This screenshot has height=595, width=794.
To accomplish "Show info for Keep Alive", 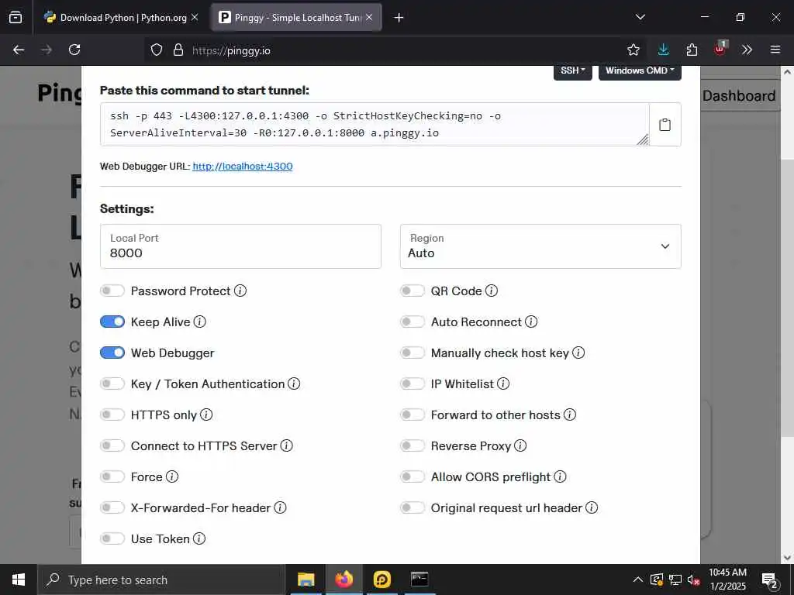I will click(200, 322).
